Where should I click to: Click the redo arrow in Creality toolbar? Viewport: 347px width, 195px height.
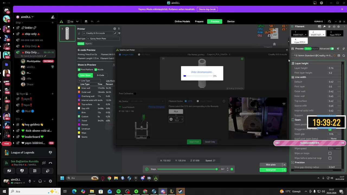(x=98, y=21)
